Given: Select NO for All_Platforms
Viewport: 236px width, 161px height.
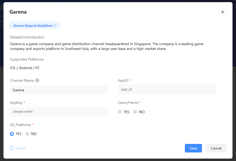Looking at the screenshot, I should (x=27, y=134).
